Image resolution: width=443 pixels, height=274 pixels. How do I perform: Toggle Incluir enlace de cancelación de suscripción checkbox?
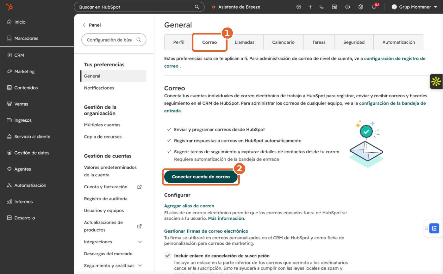pyautogui.click(x=167, y=256)
